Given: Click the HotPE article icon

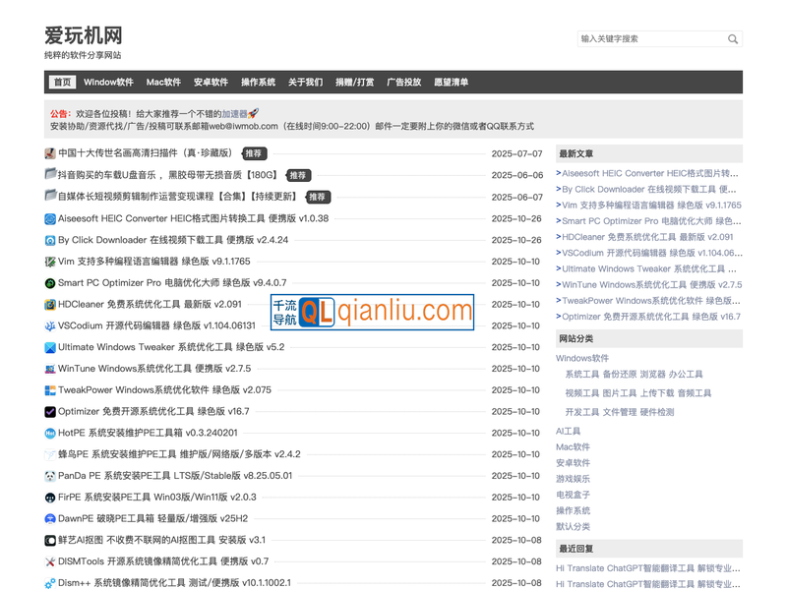Looking at the screenshot, I should [50, 433].
